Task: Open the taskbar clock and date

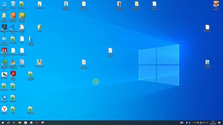Action: click(213, 123)
